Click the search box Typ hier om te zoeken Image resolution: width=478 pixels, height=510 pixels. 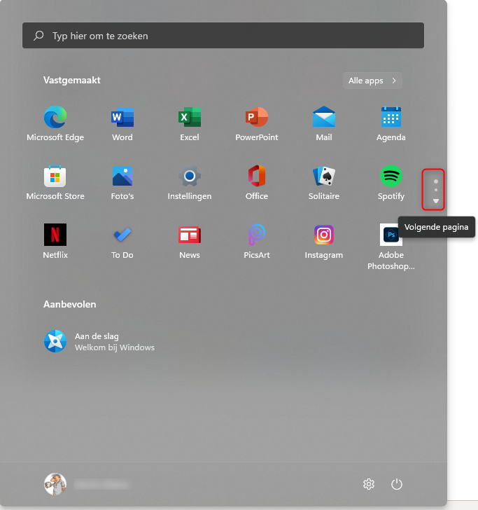click(223, 36)
